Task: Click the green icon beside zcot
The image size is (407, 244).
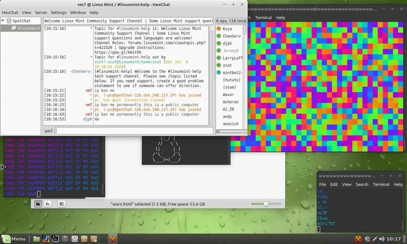Action: tap(219, 65)
